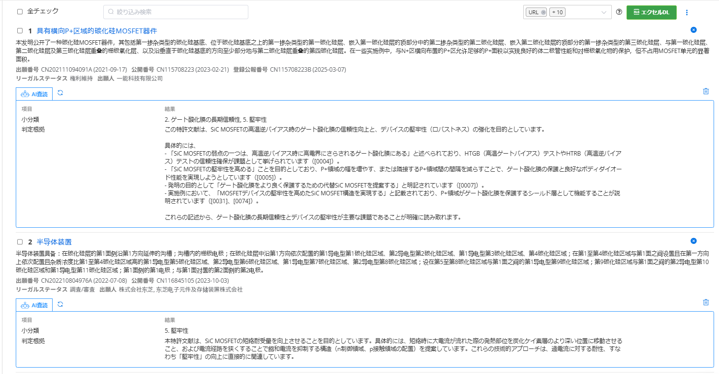719x374 pixels.
Task: Click the help question mark icon
Action: (x=619, y=12)
